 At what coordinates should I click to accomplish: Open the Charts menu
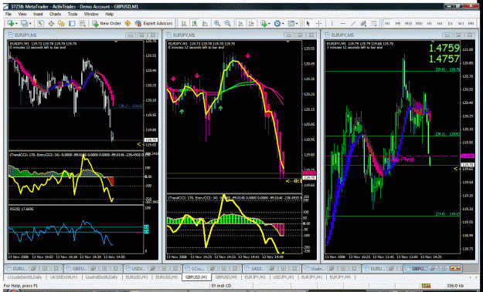[x=55, y=14]
